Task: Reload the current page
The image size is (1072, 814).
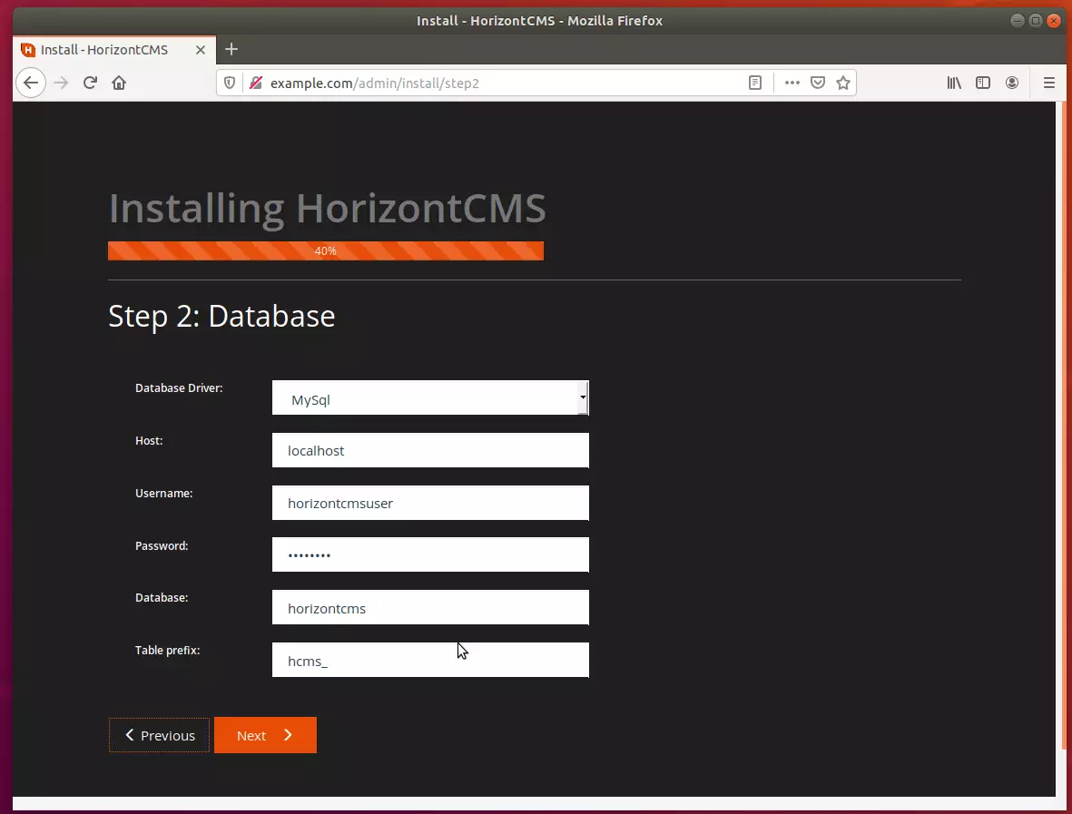Action: pyautogui.click(x=90, y=83)
